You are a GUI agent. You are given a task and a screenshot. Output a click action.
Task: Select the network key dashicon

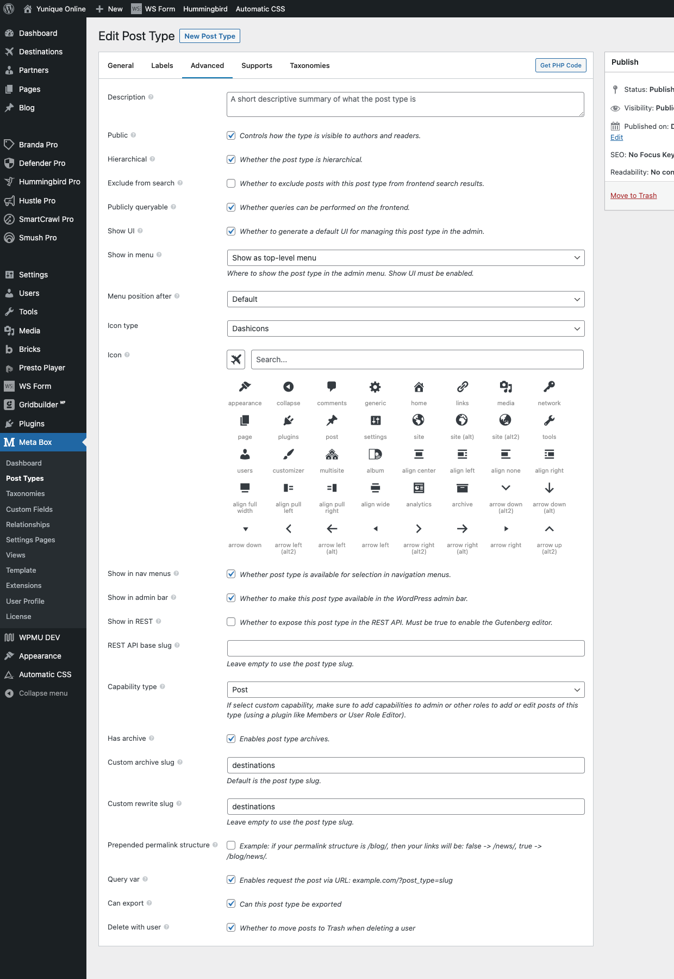click(549, 387)
